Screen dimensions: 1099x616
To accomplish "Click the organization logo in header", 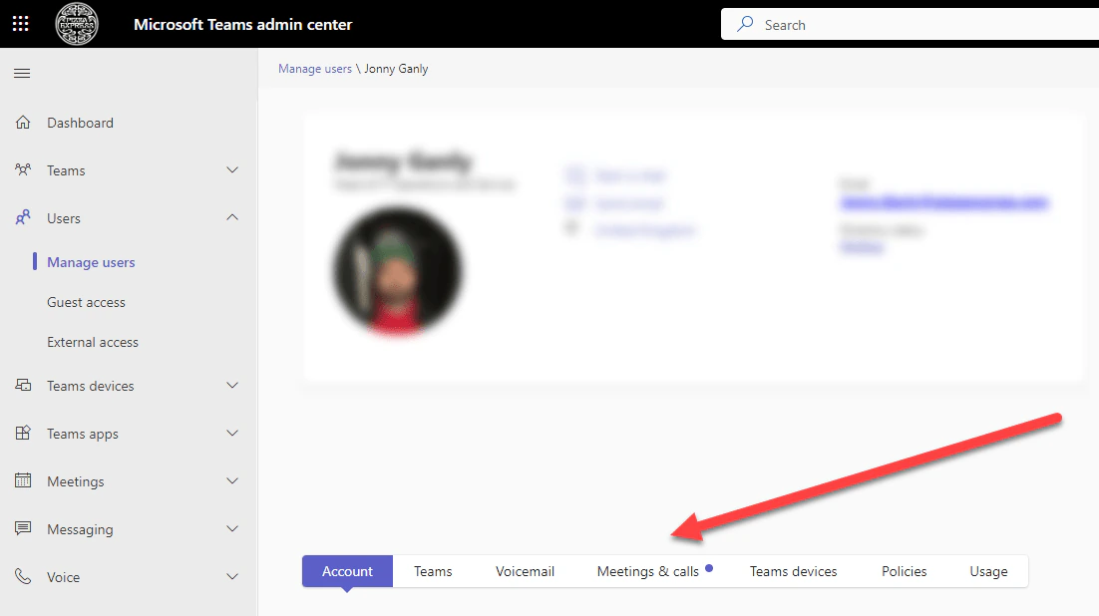I will click(77, 24).
